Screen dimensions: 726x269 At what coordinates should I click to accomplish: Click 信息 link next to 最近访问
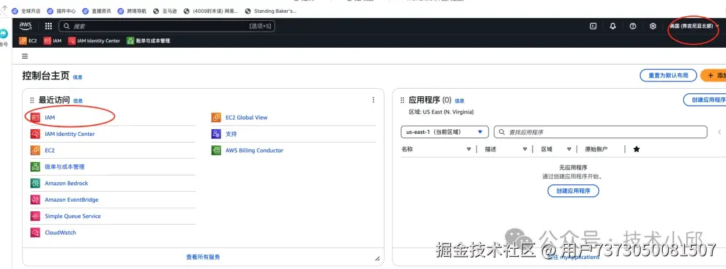78,100
